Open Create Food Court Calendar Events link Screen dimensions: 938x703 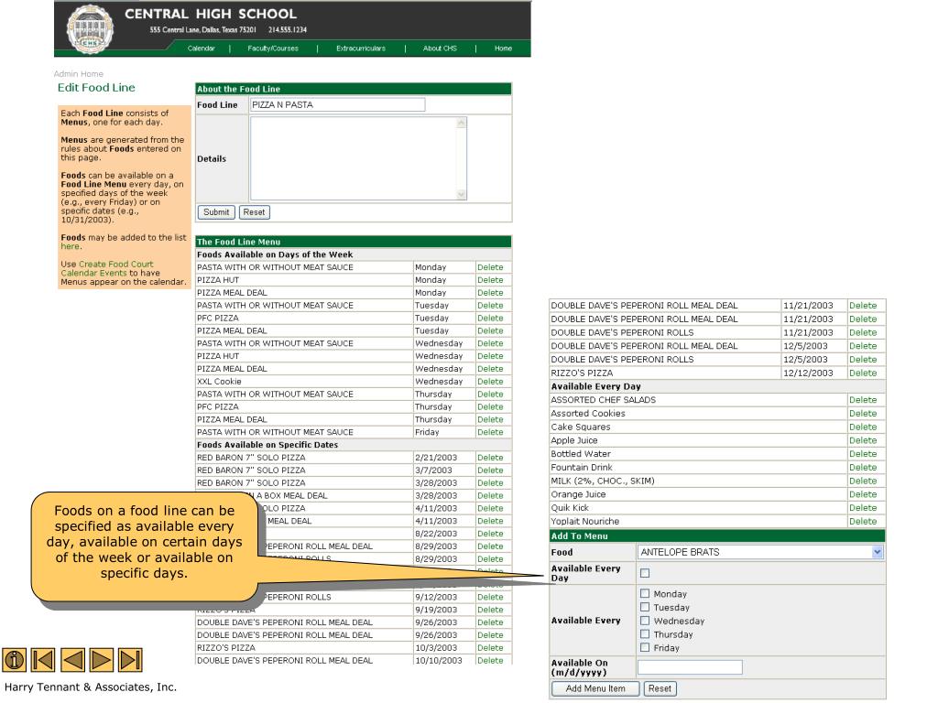pyautogui.click(x=106, y=268)
